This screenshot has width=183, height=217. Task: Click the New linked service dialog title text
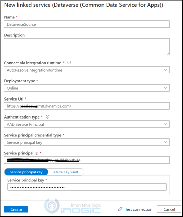click(x=84, y=5)
